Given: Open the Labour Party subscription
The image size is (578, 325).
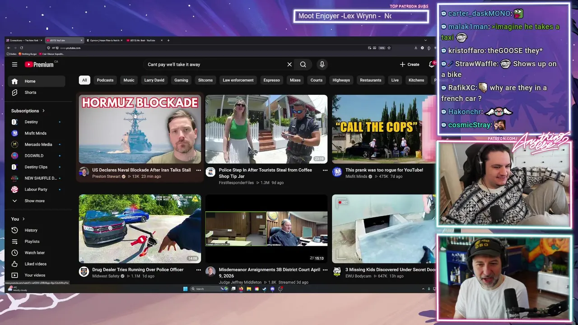Looking at the screenshot, I should 36,190.
